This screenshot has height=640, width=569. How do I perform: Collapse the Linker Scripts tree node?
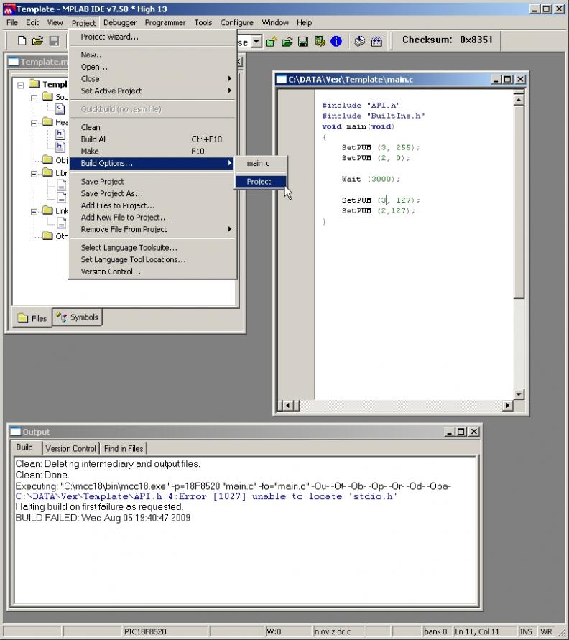tap(34, 211)
